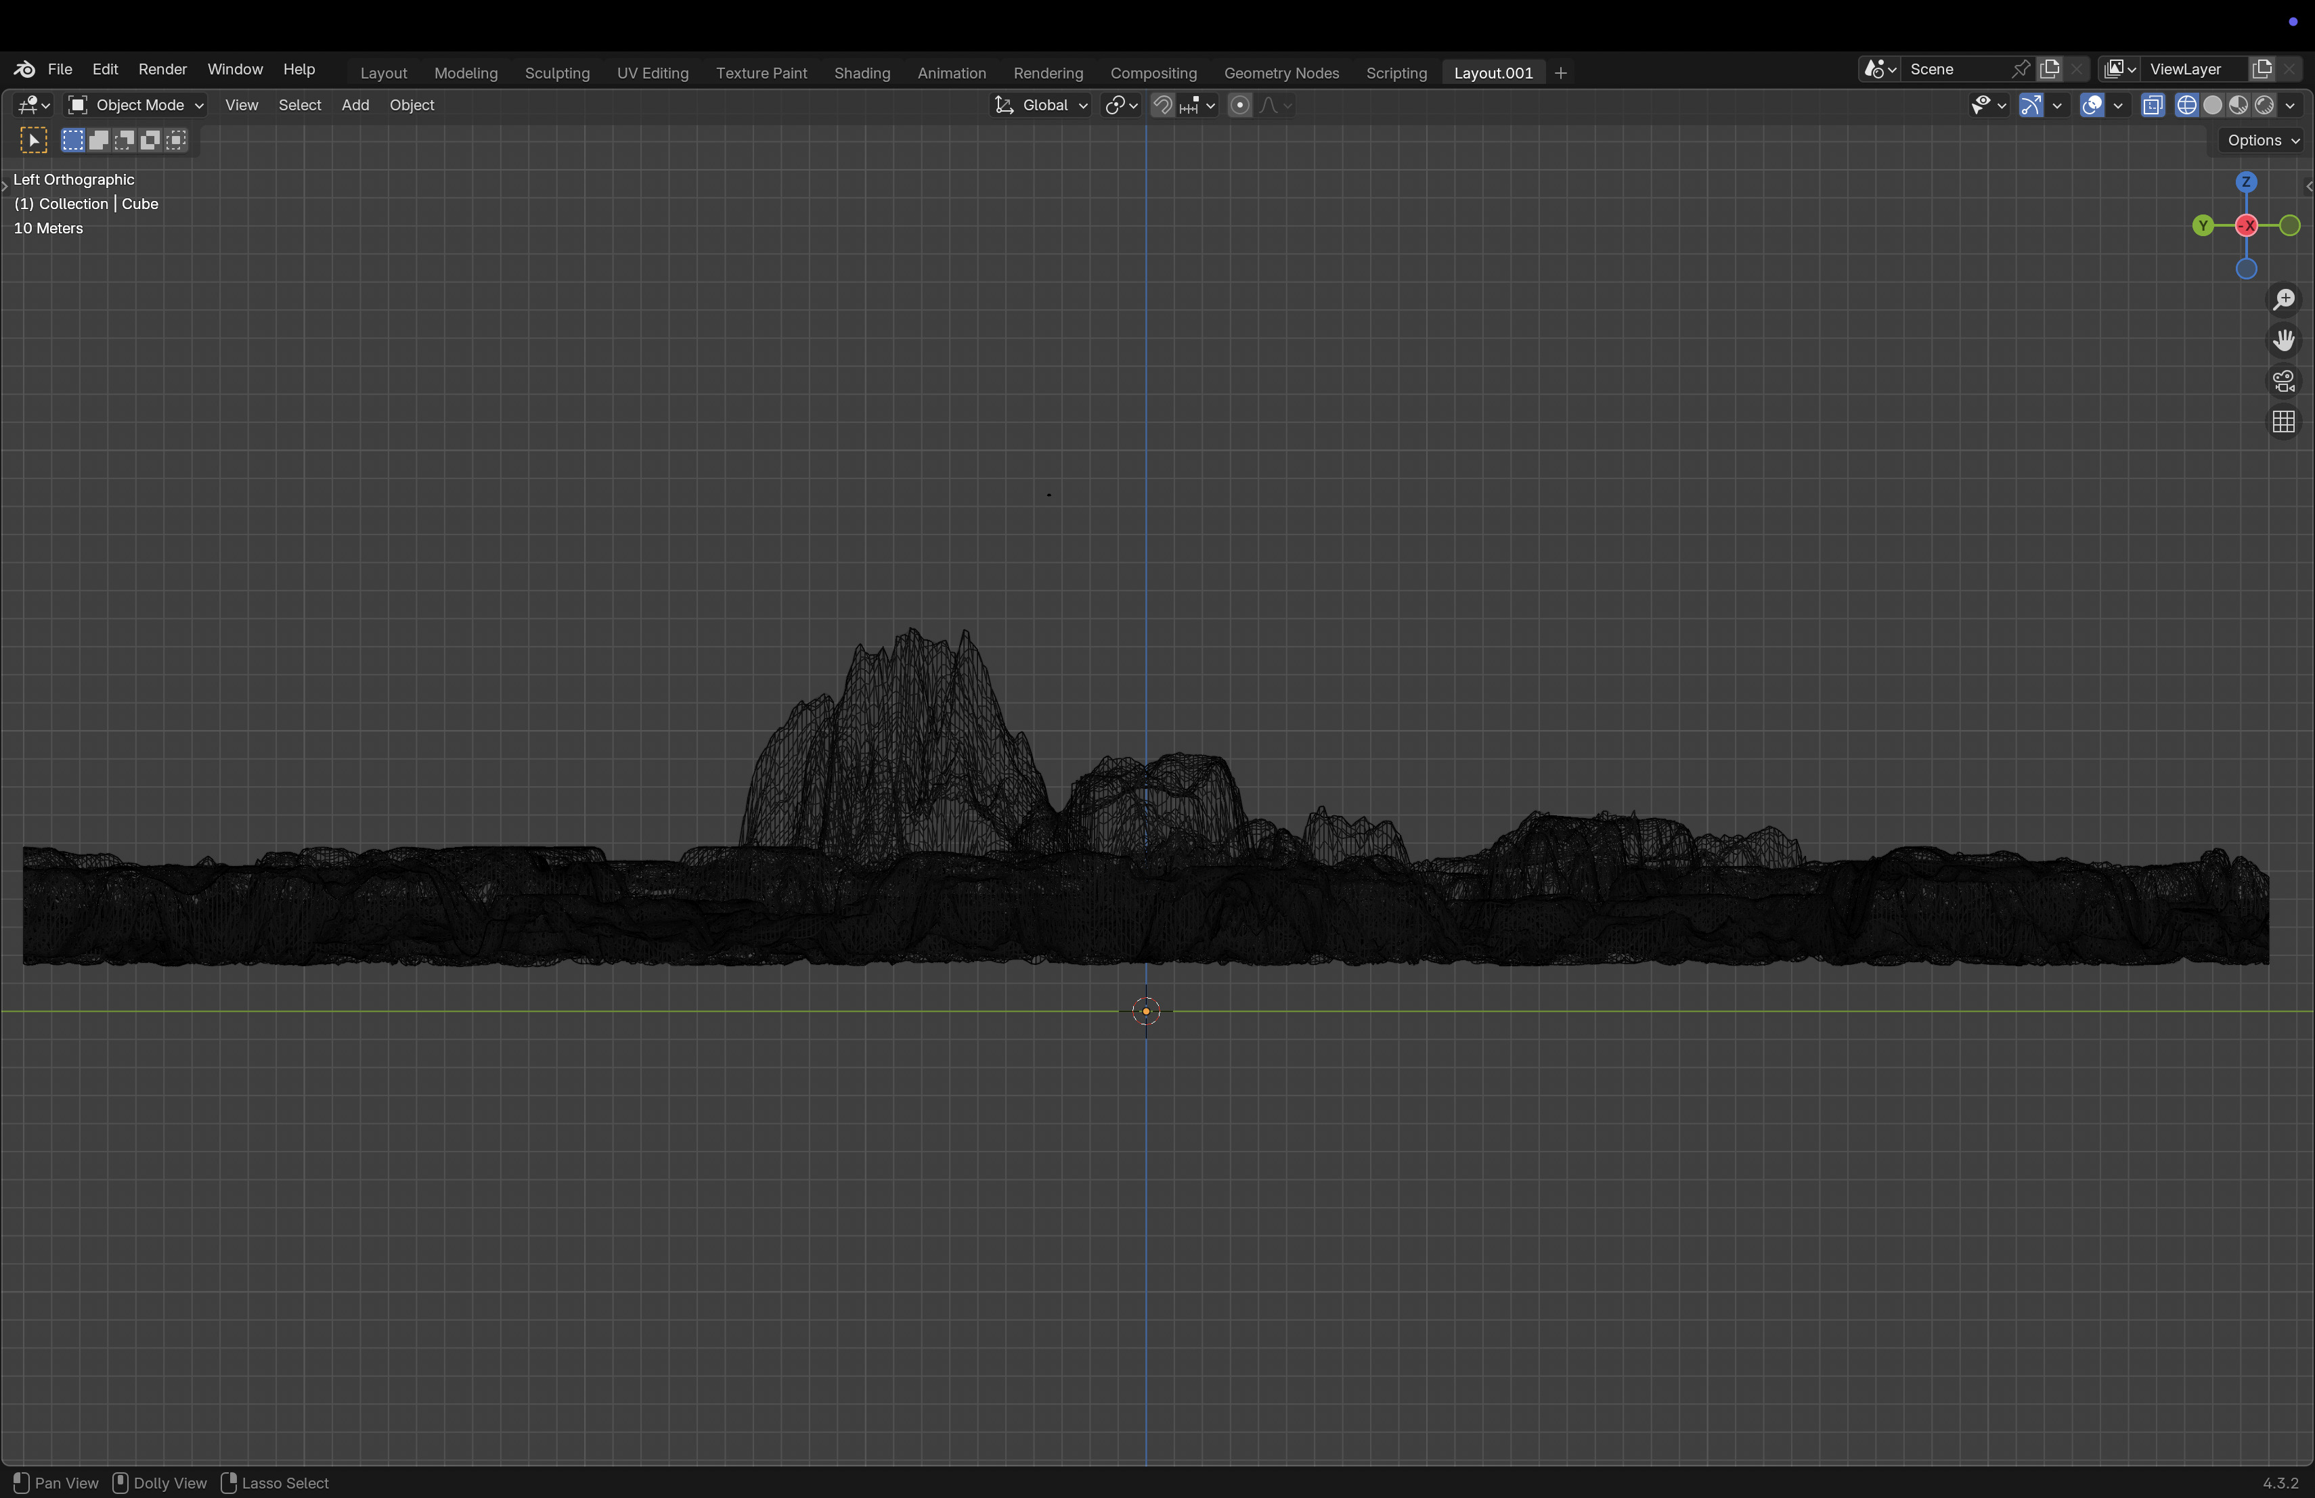The height and width of the screenshot is (1498, 2315).
Task: Toggle proportional editing
Action: coord(1239,105)
